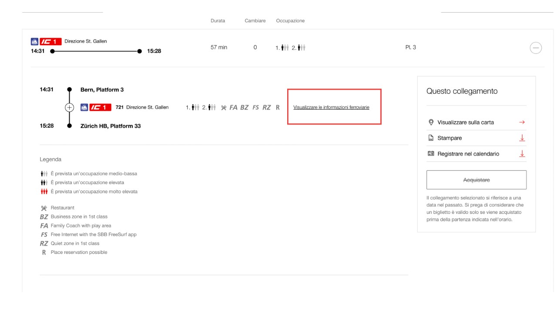
Task: Click the IC 1 badge in the summary header
Action: [x=50, y=42]
